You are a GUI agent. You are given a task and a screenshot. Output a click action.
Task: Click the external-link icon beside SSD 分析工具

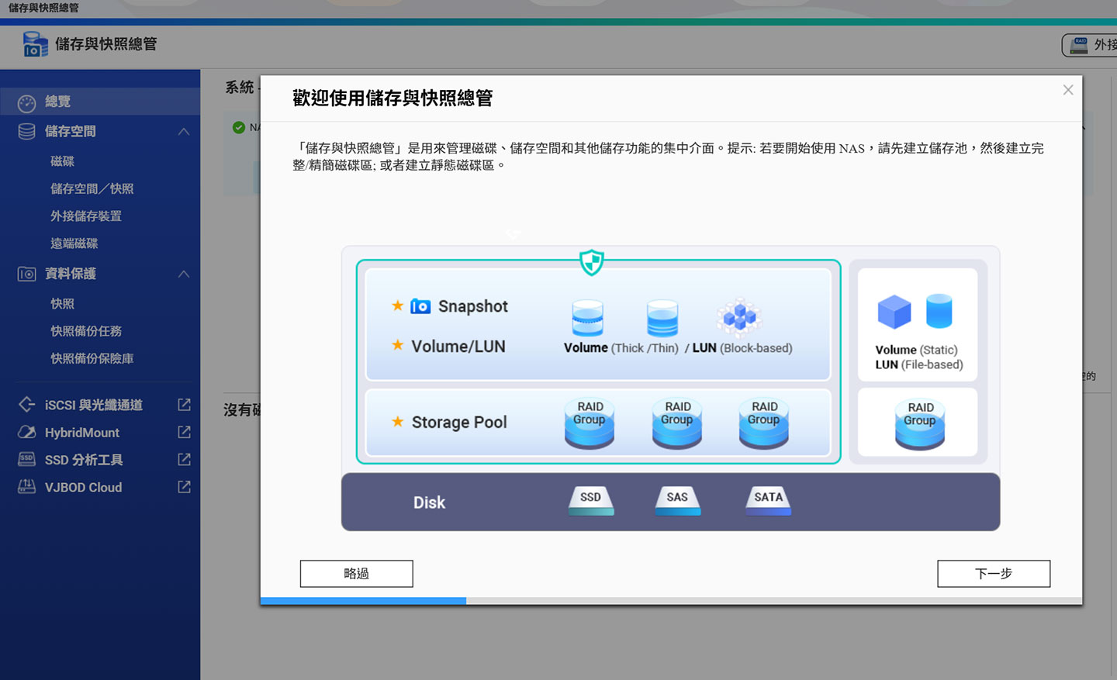(184, 460)
